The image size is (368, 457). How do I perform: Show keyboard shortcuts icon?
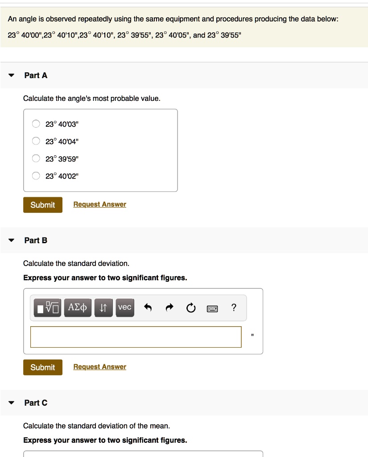pyautogui.click(x=212, y=308)
